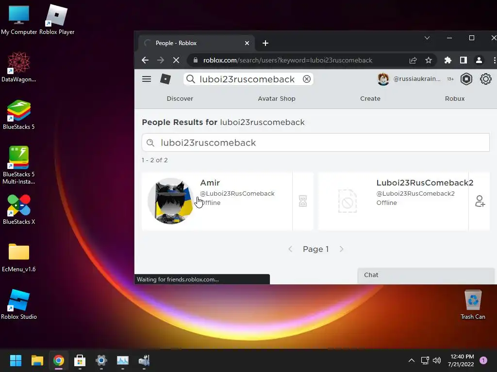Open the Robux menu item

[454, 99]
